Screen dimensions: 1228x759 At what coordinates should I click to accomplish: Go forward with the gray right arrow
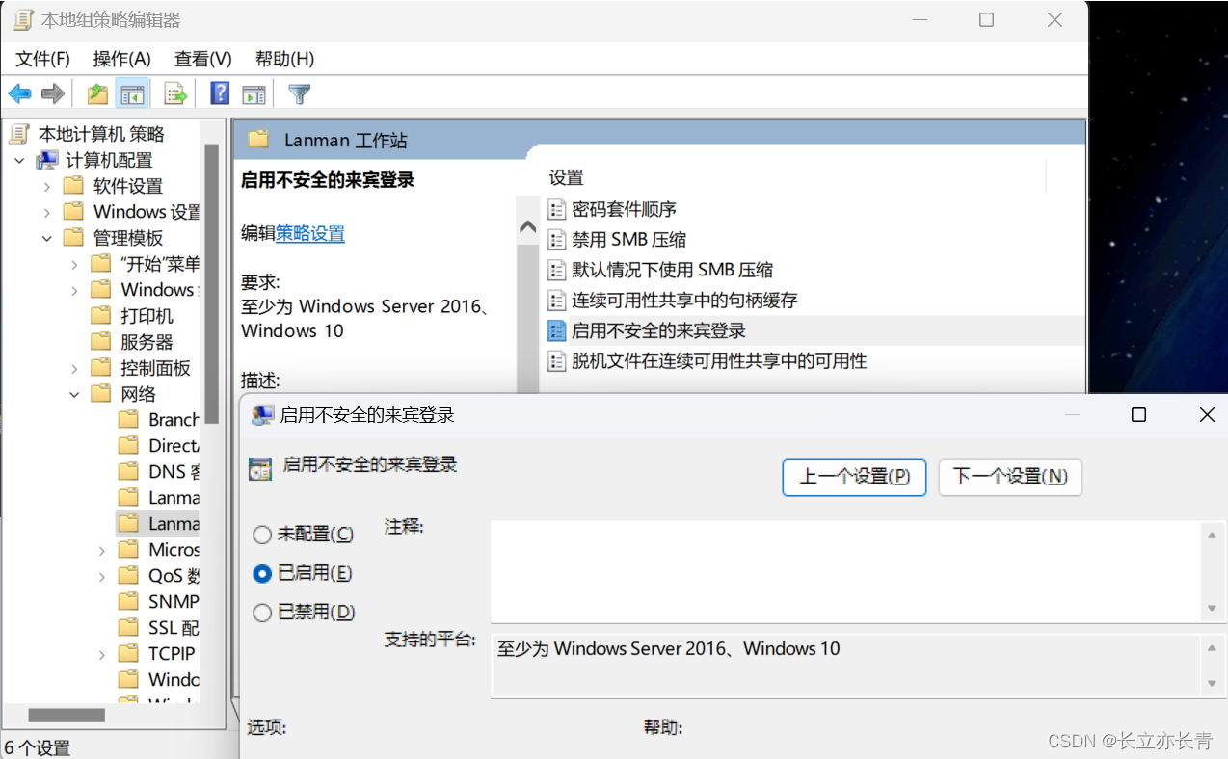[x=52, y=93]
